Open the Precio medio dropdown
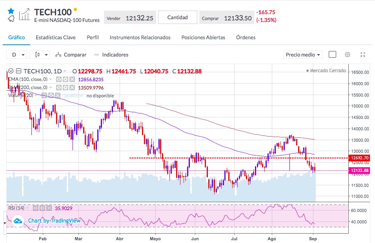The image size is (375, 243). tap(303, 55)
